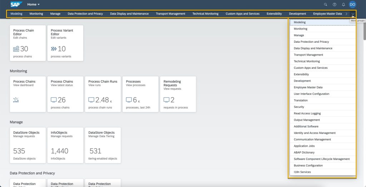The height and width of the screenshot is (187, 366).
Task: Click the variants arrows icon in Process Variant Editor tile
Action: (x=54, y=49)
